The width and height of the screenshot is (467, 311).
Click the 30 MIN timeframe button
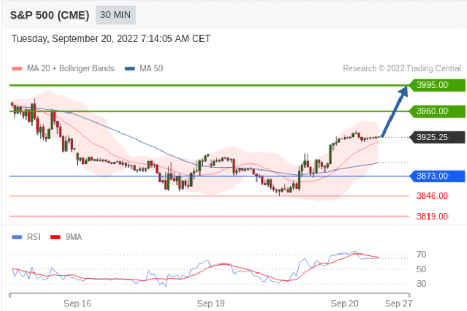[x=115, y=15]
